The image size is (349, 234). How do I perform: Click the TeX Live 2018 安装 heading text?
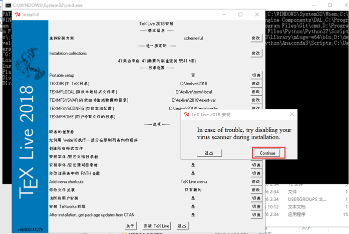pyautogui.click(x=156, y=24)
